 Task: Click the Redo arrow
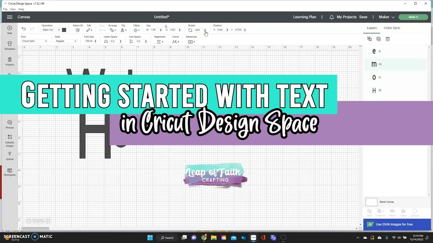32,29
